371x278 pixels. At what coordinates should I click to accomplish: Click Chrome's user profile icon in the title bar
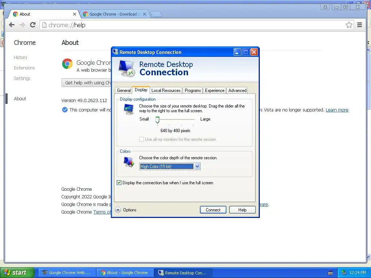tap(325, 7)
